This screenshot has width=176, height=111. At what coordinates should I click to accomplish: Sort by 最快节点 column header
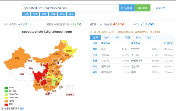coord(106,43)
